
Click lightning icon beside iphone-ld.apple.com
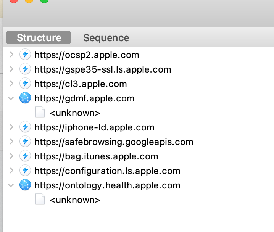[x=25, y=127]
